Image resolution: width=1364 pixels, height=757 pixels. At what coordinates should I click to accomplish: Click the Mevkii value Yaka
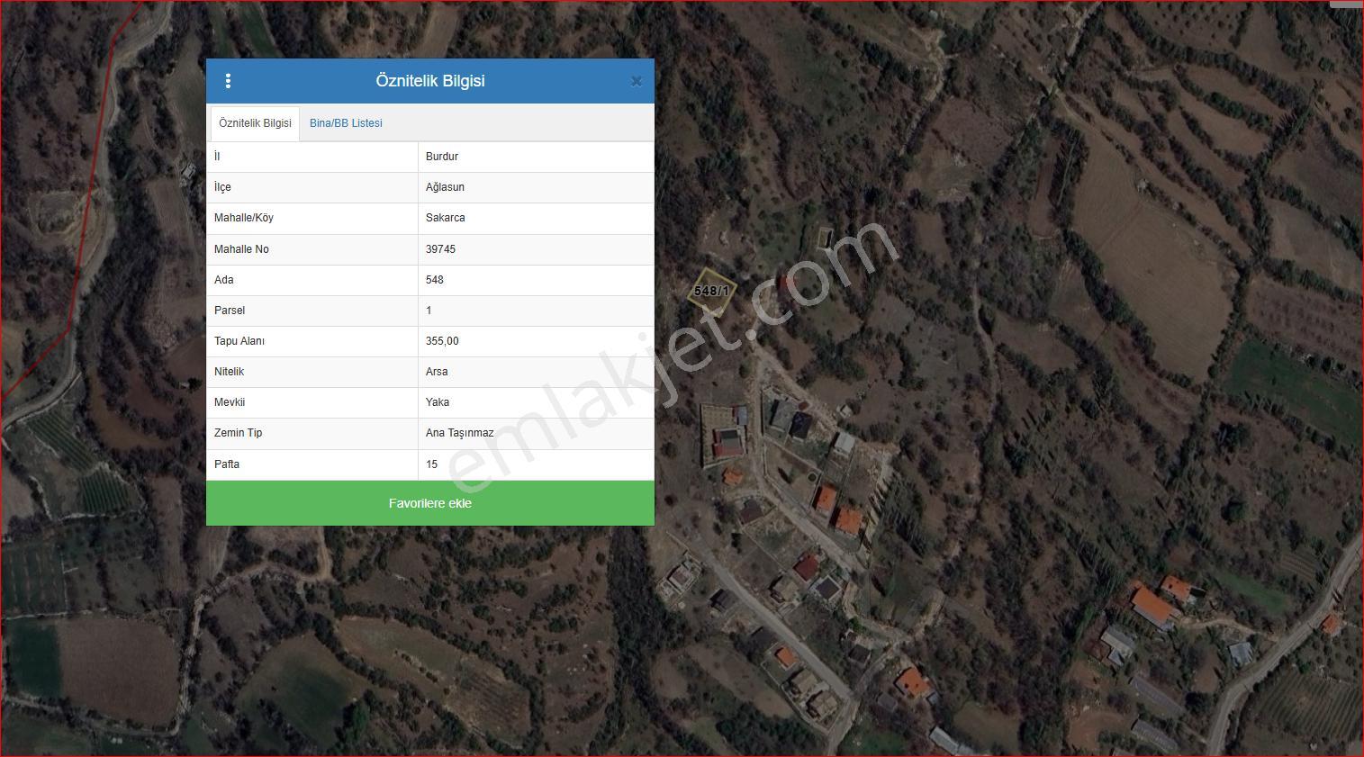point(438,402)
